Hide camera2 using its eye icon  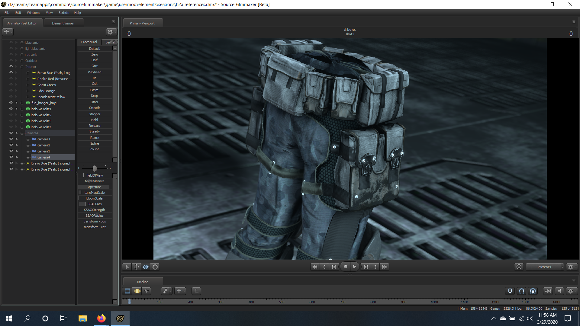pyautogui.click(x=11, y=145)
